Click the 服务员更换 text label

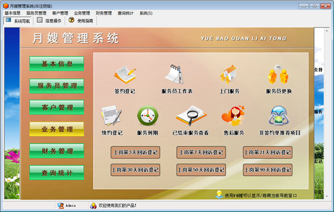click(x=279, y=91)
